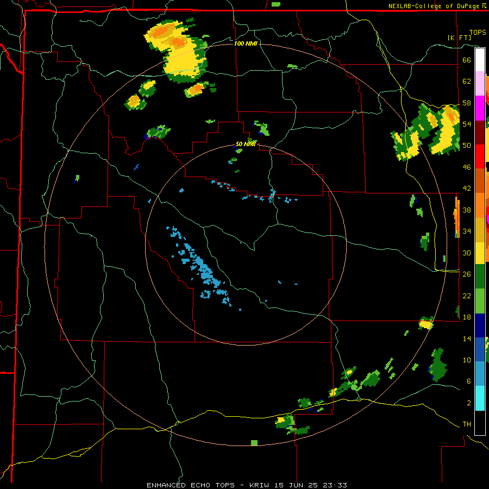This screenshot has width=489, height=489.
Task: Click the '46' legend value
Action: point(467,167)
